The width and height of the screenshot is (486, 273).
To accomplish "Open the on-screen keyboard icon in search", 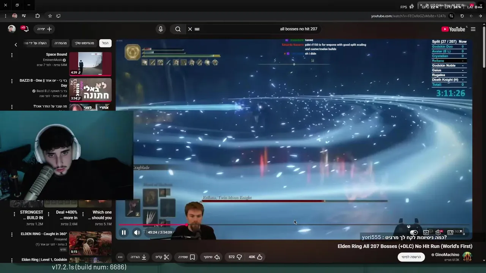I will pos(197,29).
